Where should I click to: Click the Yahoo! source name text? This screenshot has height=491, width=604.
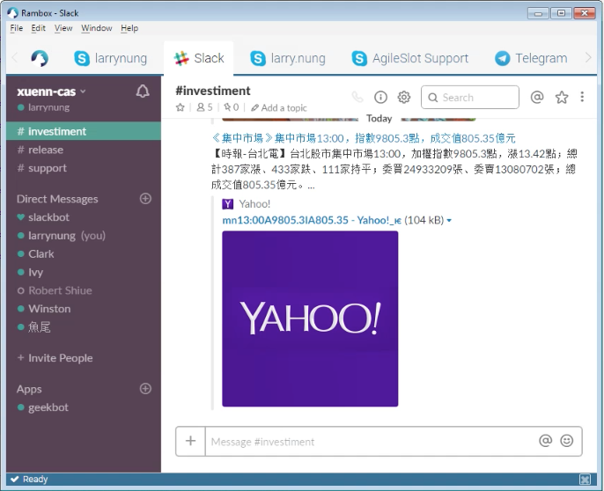click(254, 204)
